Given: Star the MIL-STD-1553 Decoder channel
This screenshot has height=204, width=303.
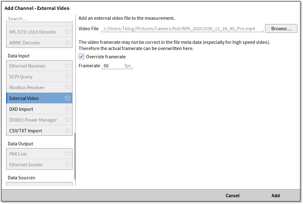Looking at the screenshot, I should click(x=67, y=31).
